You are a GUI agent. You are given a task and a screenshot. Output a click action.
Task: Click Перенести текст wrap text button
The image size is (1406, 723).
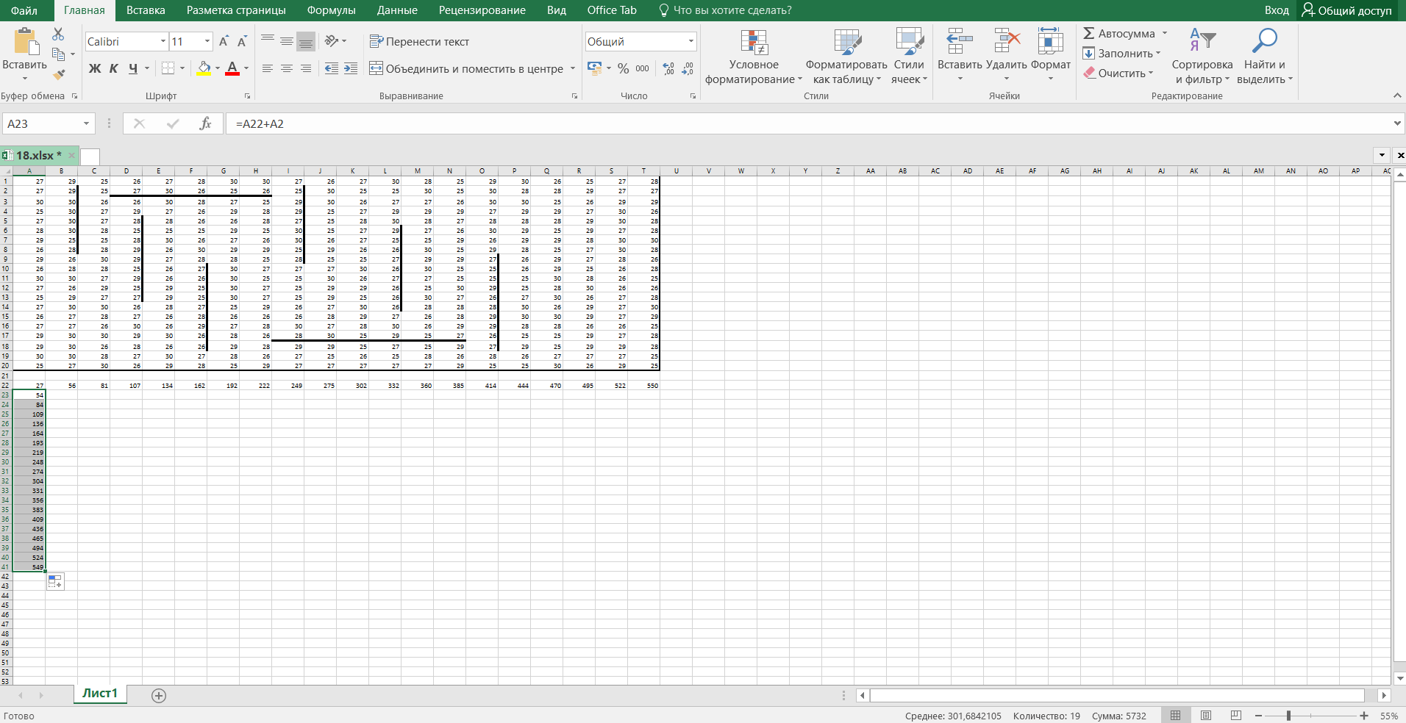point(419,42)
